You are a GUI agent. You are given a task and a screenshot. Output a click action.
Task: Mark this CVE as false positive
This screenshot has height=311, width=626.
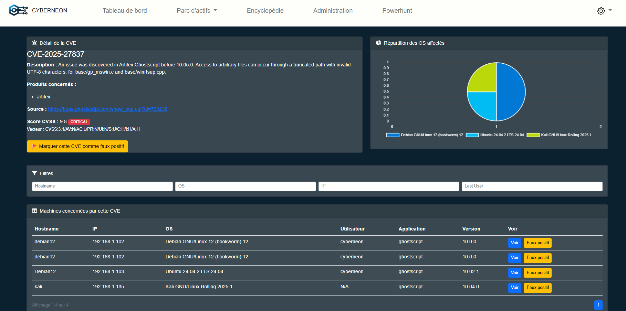pyautogui.click(x=77, y=146)
